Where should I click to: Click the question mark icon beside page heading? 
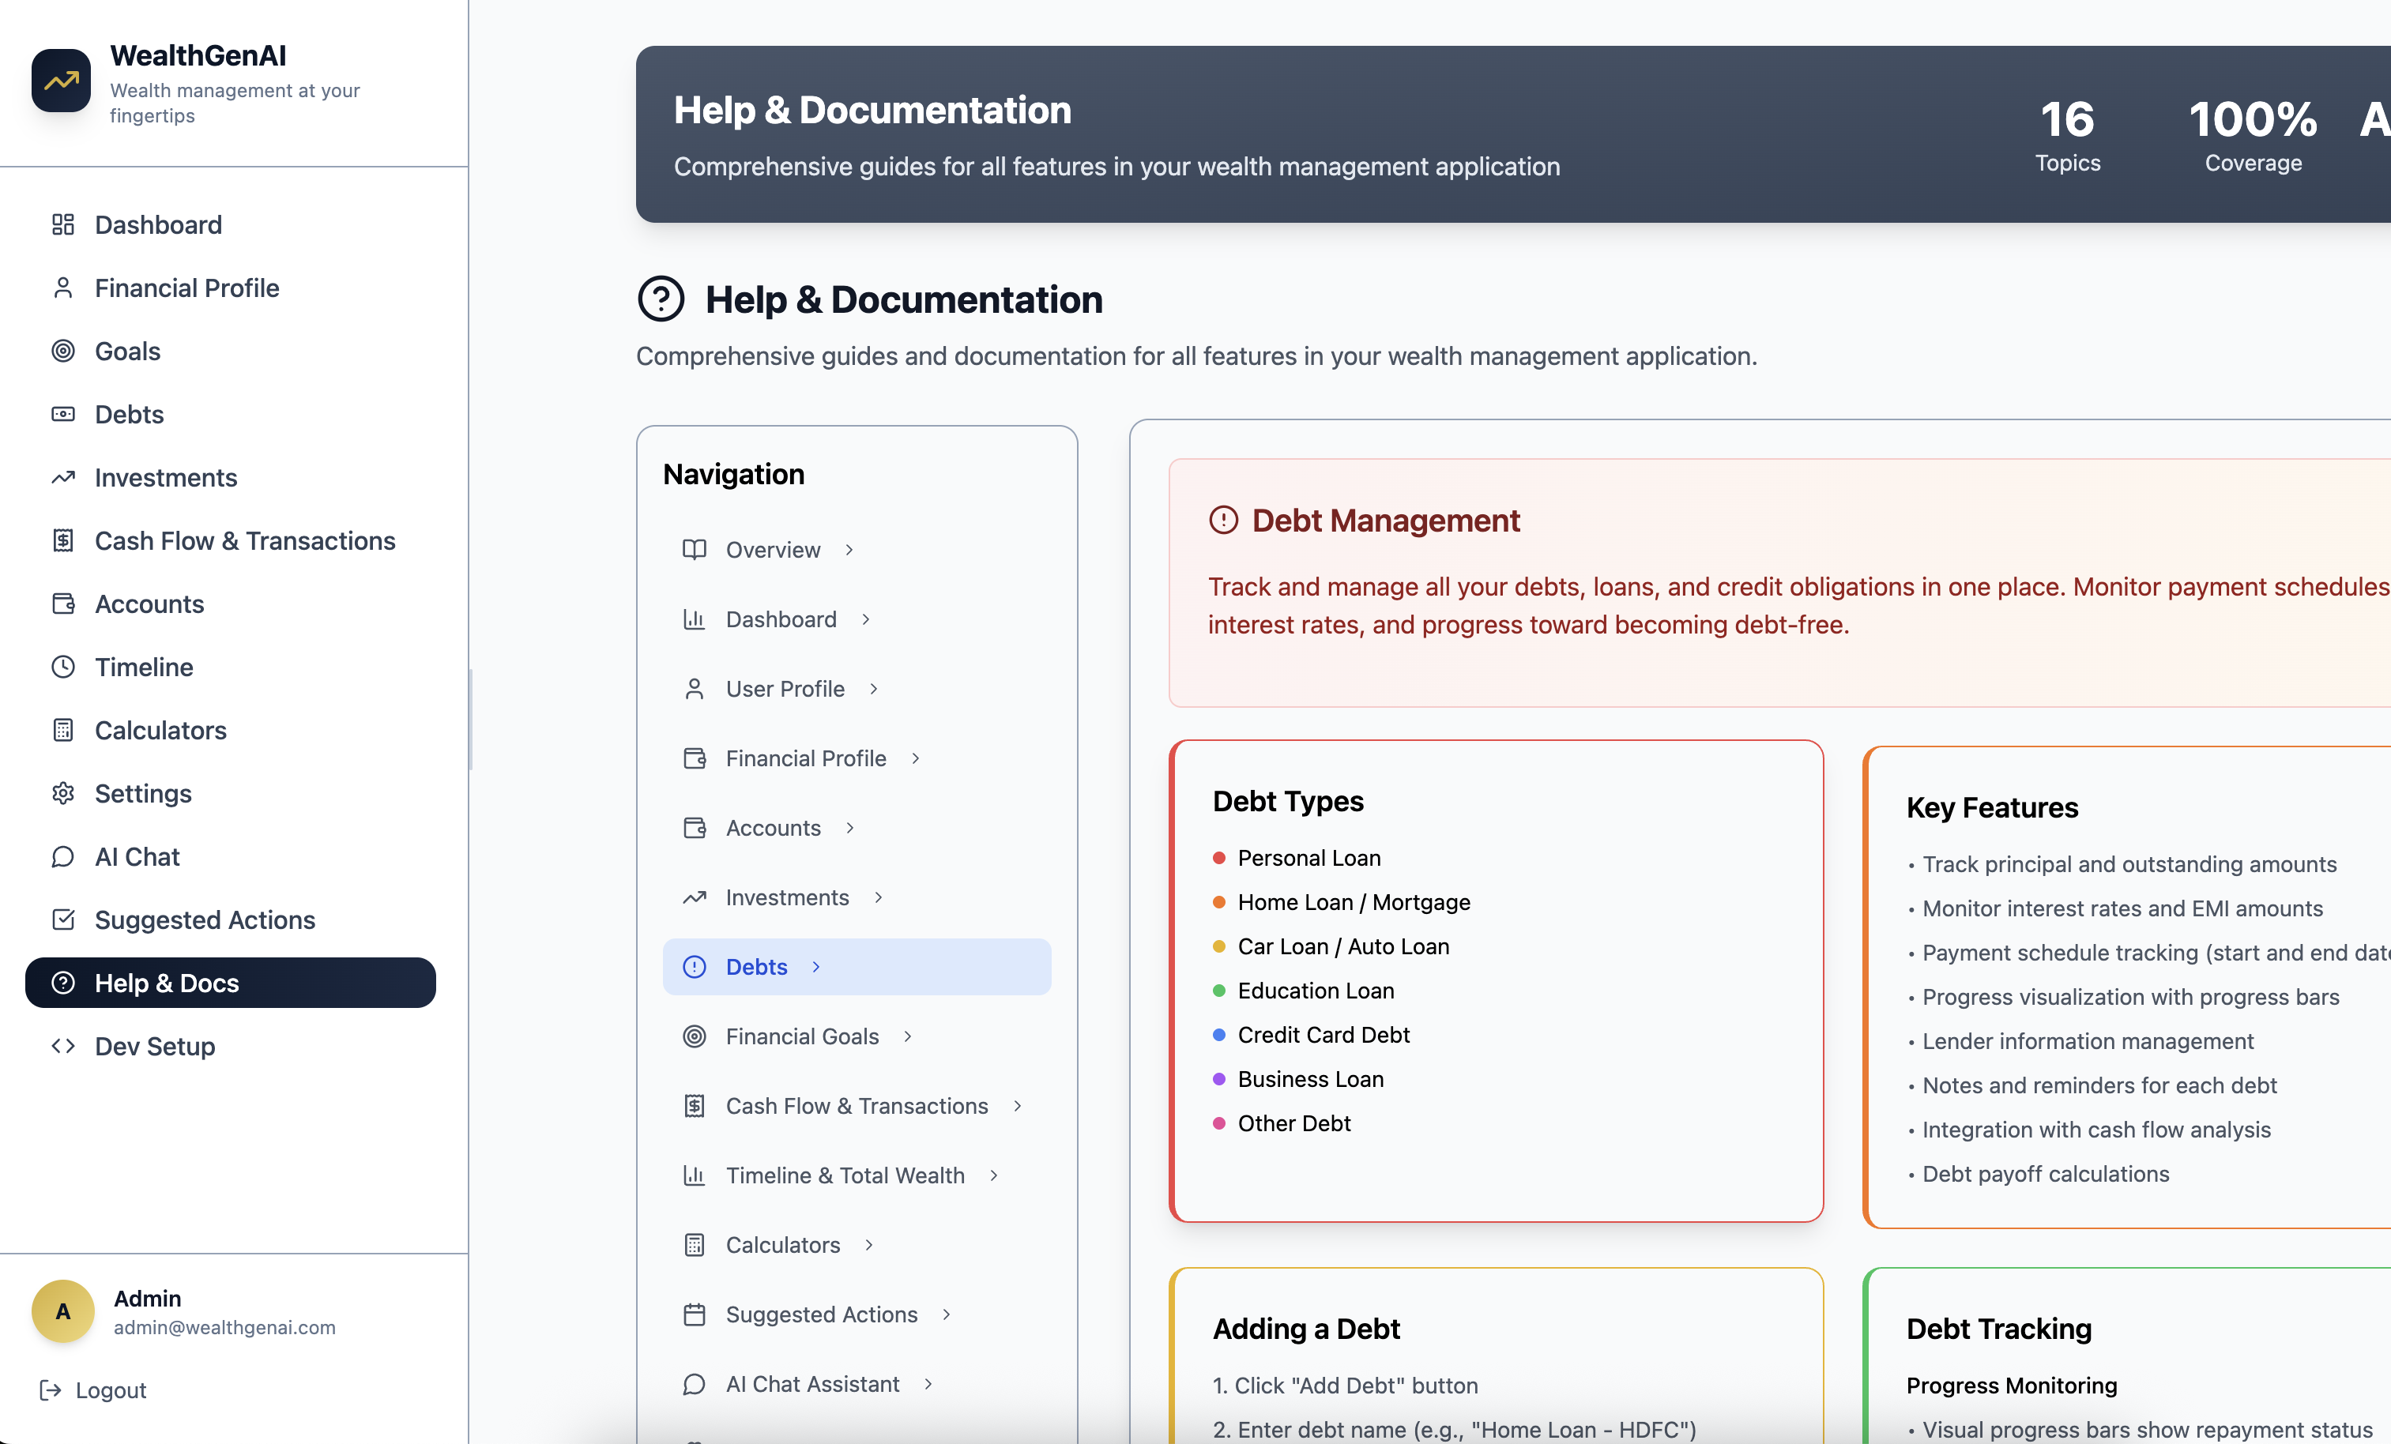coord(661,299)
